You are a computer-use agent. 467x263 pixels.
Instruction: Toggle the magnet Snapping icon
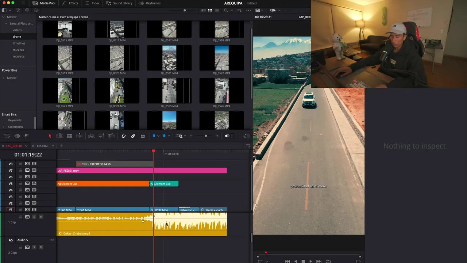pyautogui.click(x=124, y=136)
